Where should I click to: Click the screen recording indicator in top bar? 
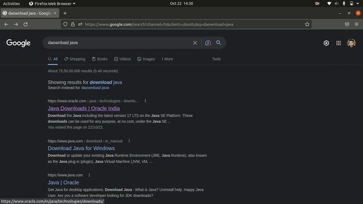(317, 3)
